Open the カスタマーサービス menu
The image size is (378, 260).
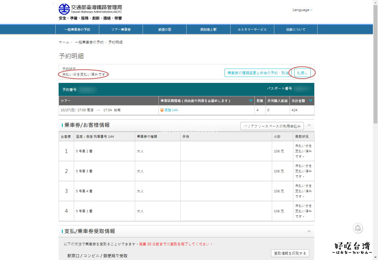[x=252, y=30]
